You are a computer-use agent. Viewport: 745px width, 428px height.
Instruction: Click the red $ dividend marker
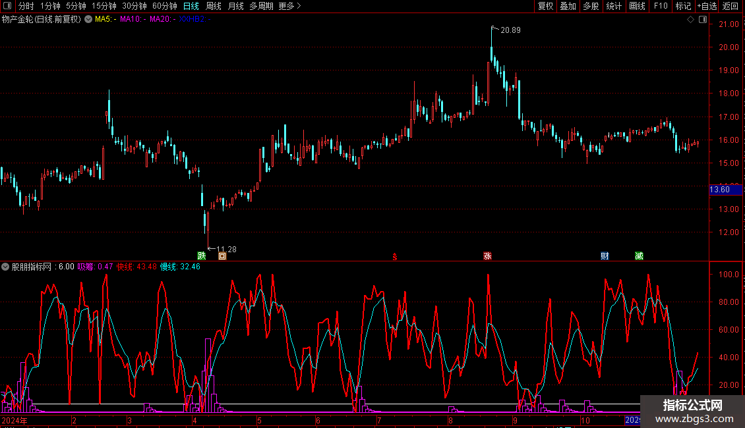(x=395, y=257)
